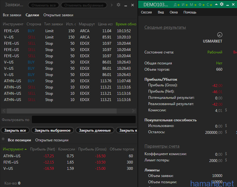This screenshot has height=187, width=237.
Task: Open the Сессия menu
Action: pos(146,12)
